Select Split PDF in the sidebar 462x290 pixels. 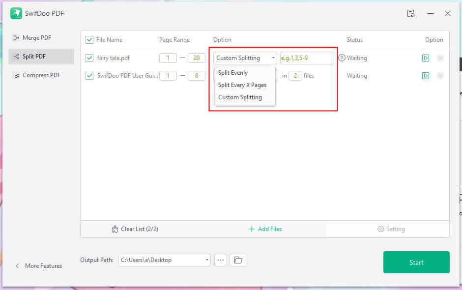click(x=41, y=57)
